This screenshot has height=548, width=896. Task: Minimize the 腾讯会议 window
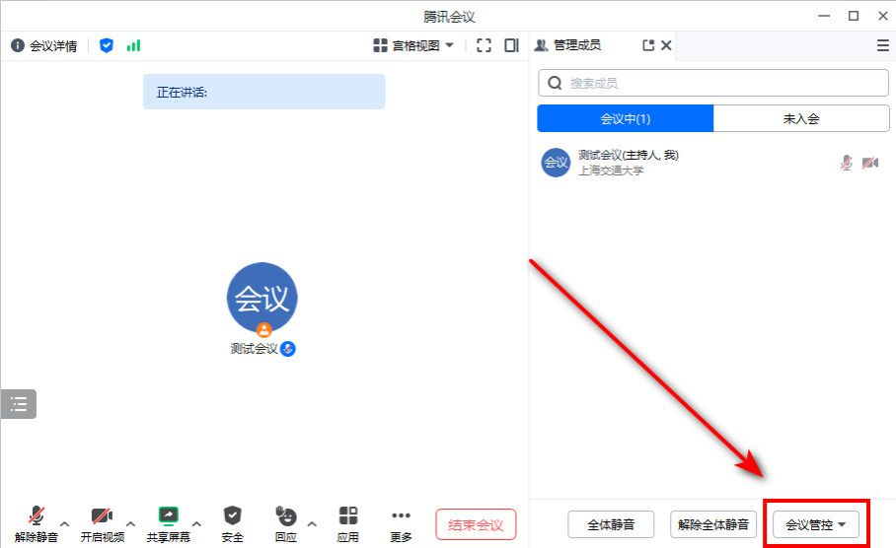click(x=824, y=16)
